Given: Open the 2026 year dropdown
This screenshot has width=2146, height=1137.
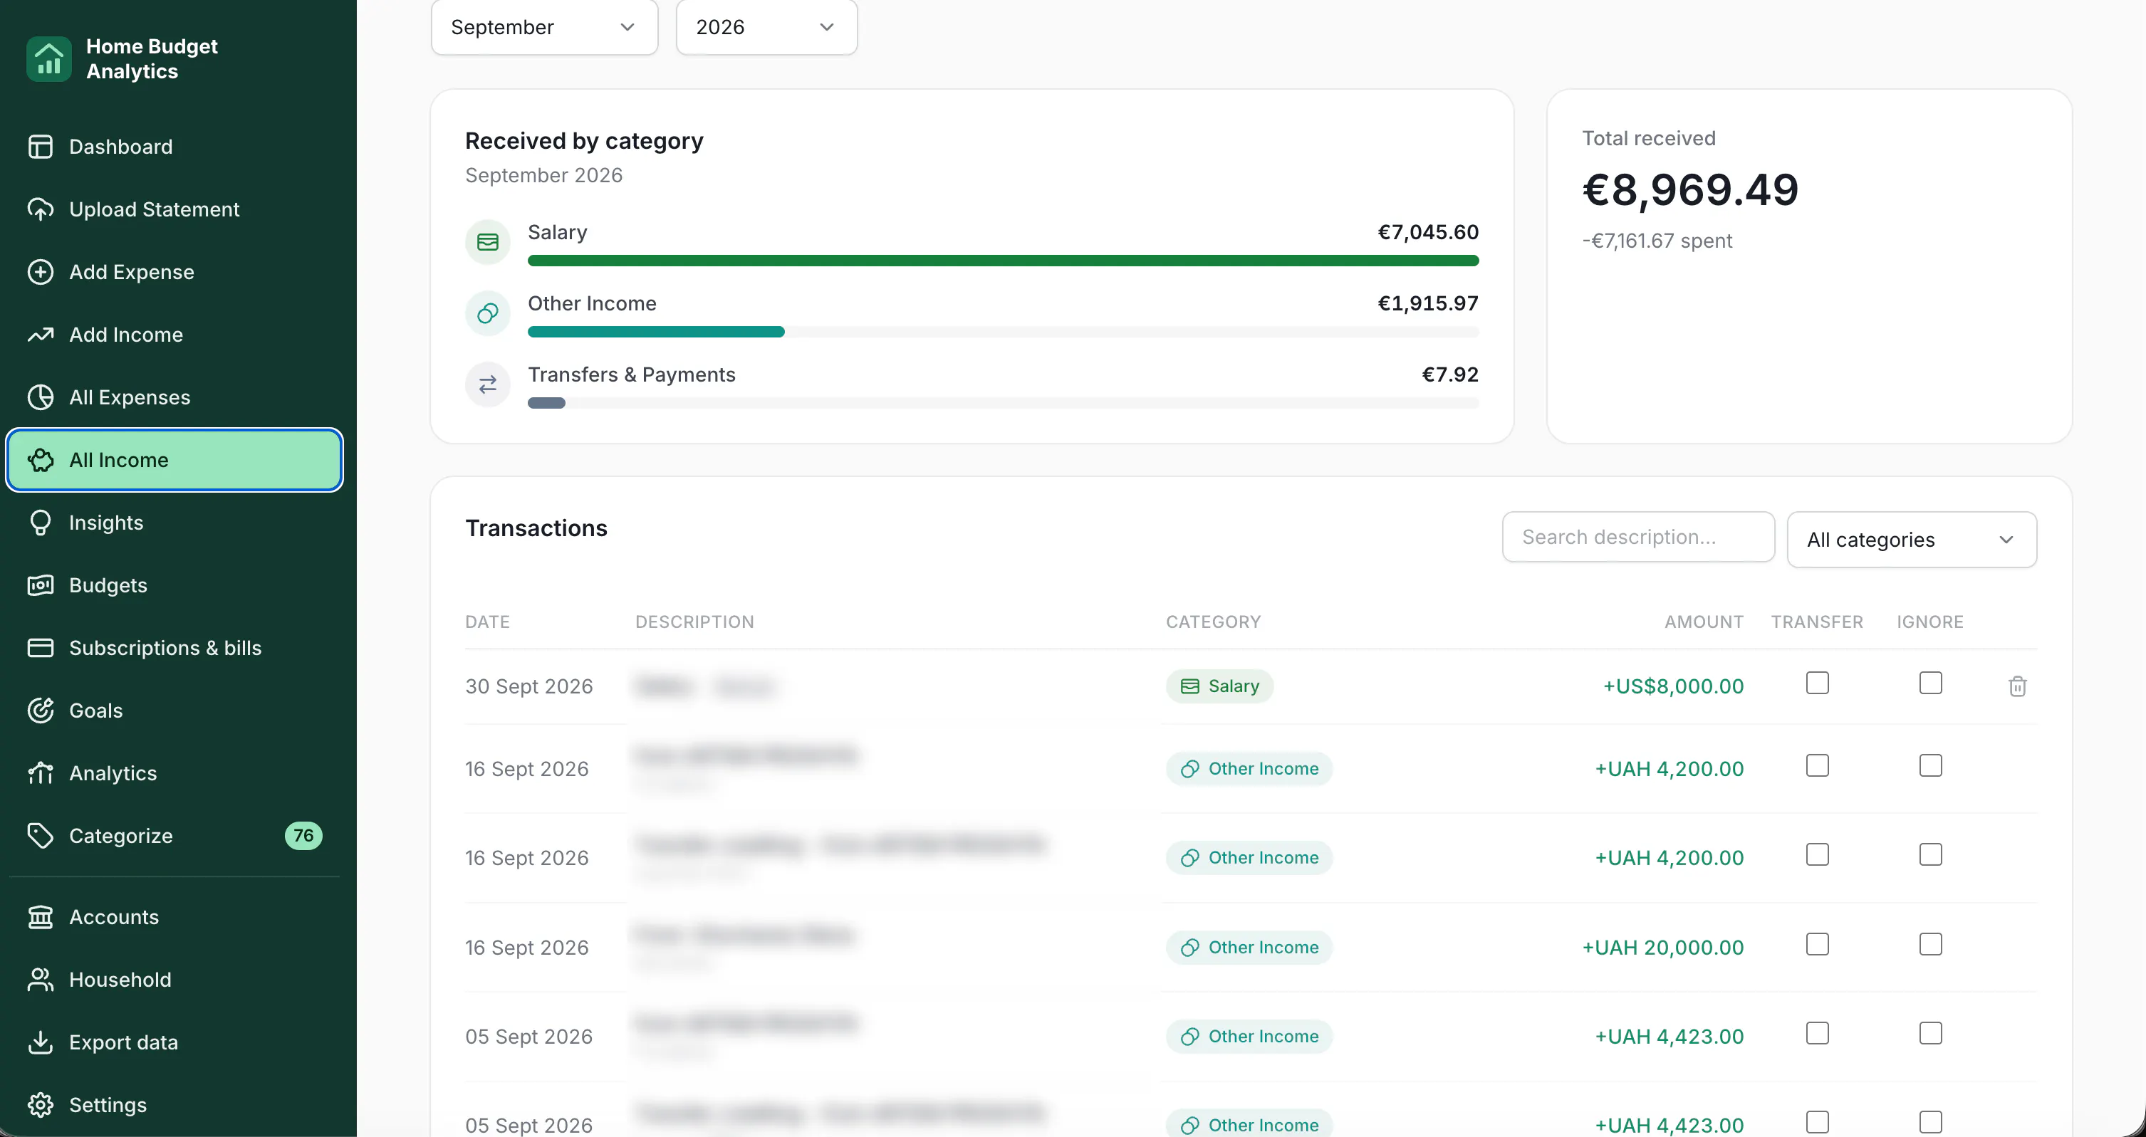Looking at the screenshot, I should coord(766,28).
